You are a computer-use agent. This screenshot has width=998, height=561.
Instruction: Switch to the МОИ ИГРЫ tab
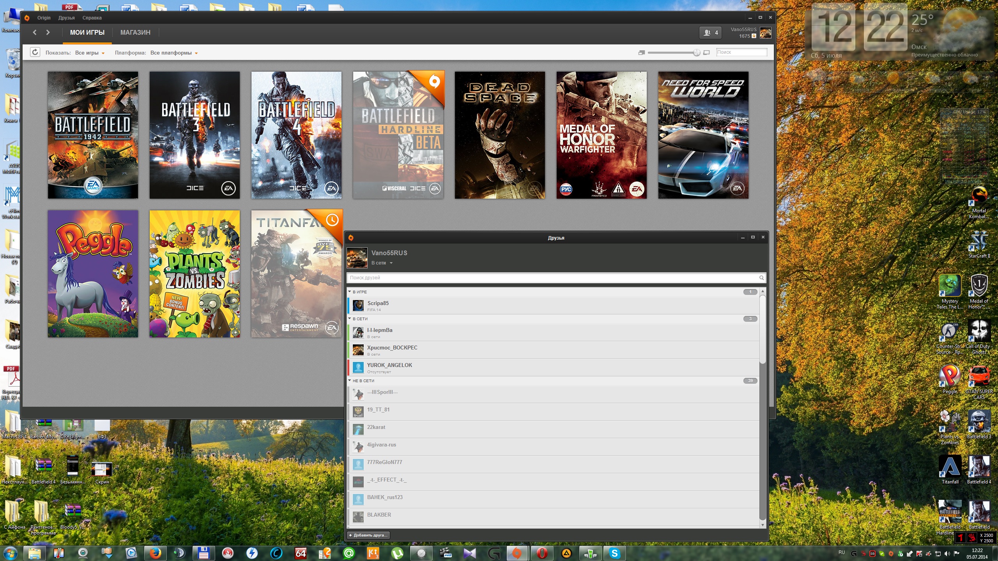click(87, 33)
